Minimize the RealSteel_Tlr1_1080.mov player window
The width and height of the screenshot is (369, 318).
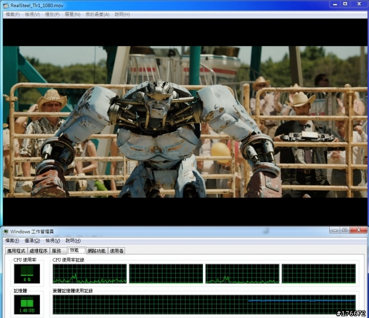point(335,4)
